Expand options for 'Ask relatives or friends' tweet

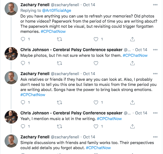155,73
